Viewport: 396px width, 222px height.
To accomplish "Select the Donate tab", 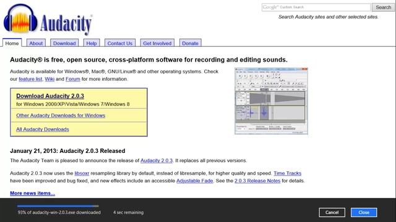I will coord(190,43).
